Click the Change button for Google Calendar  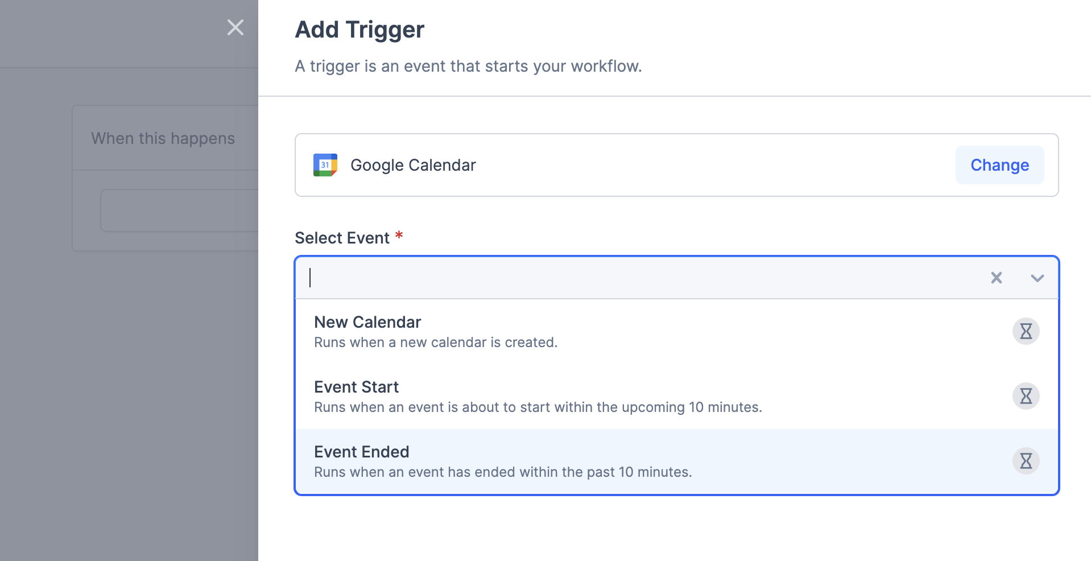coord(999,165)
